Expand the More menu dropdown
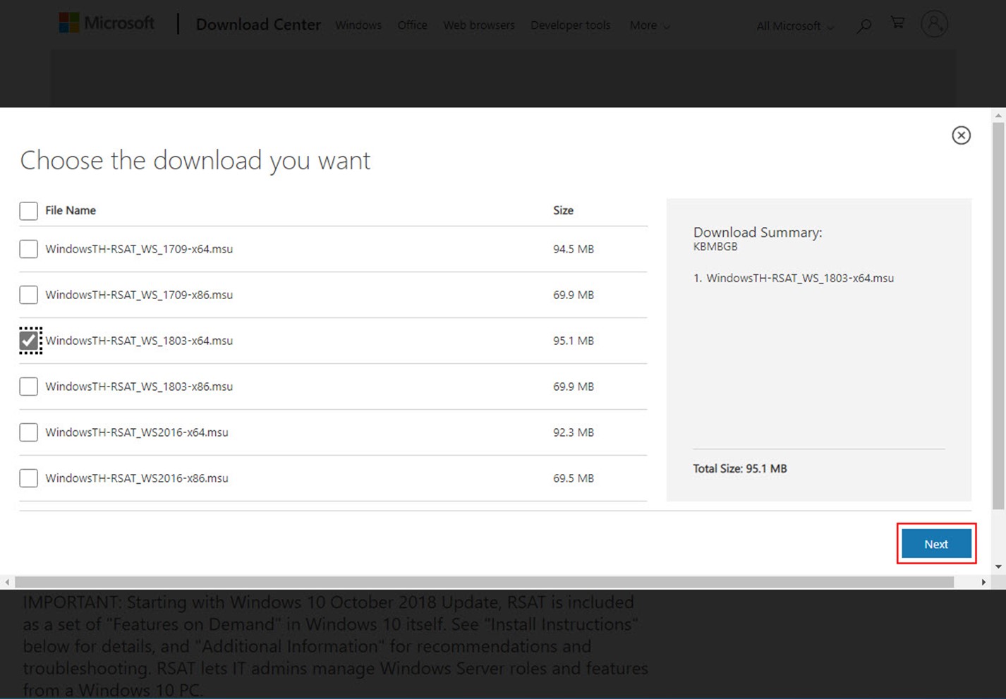 click(650, 25)
